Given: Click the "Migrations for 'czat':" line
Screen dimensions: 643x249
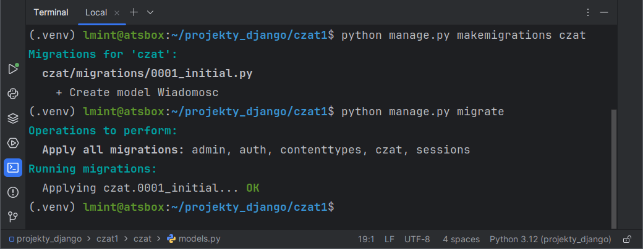Looking at the screenshot, I should pyautogui.click(x=103, y=54).
